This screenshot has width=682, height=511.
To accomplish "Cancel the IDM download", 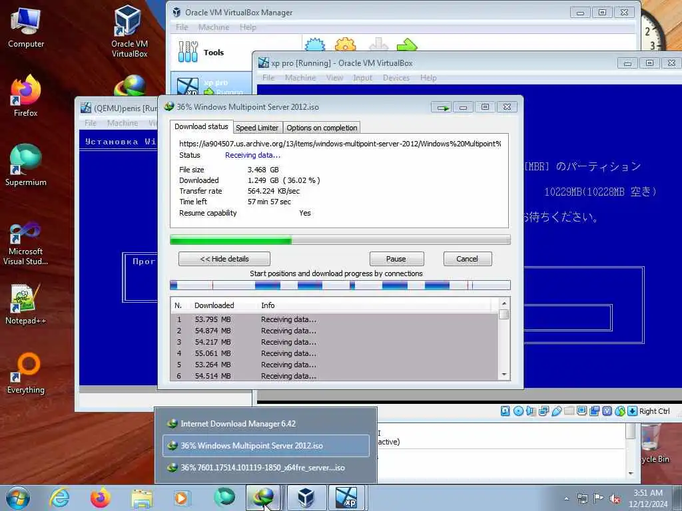I will click(468, 259).
